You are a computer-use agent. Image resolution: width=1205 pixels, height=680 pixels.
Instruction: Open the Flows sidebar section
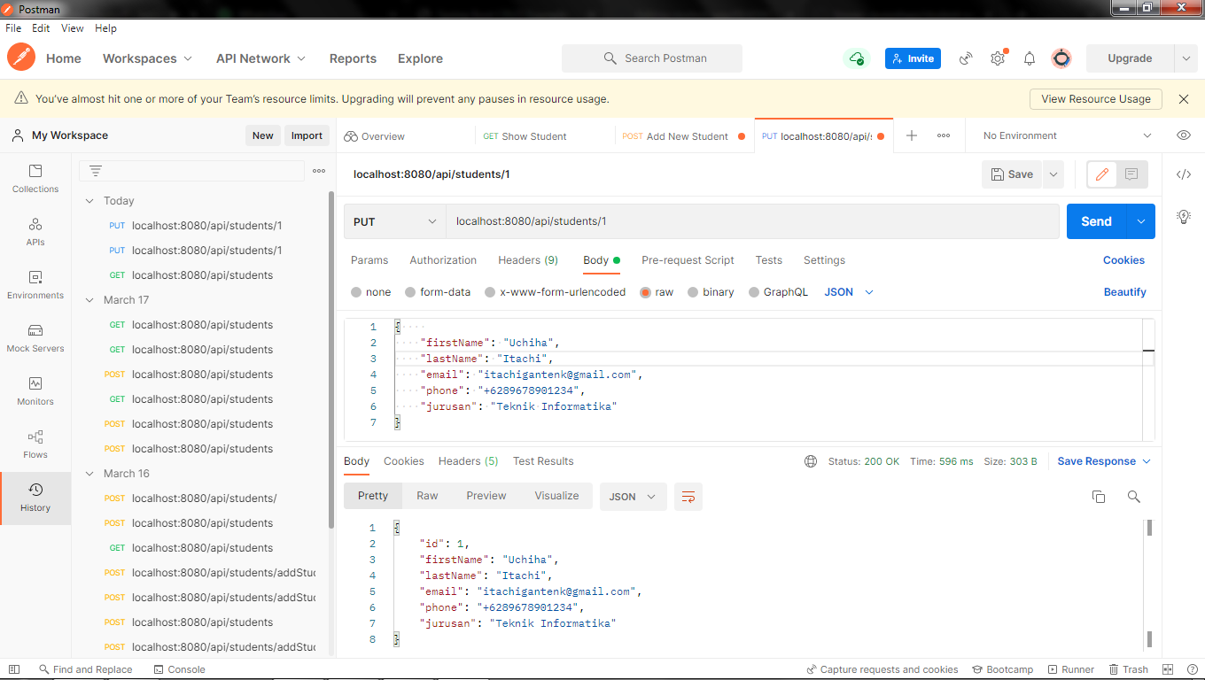point(35,444)
